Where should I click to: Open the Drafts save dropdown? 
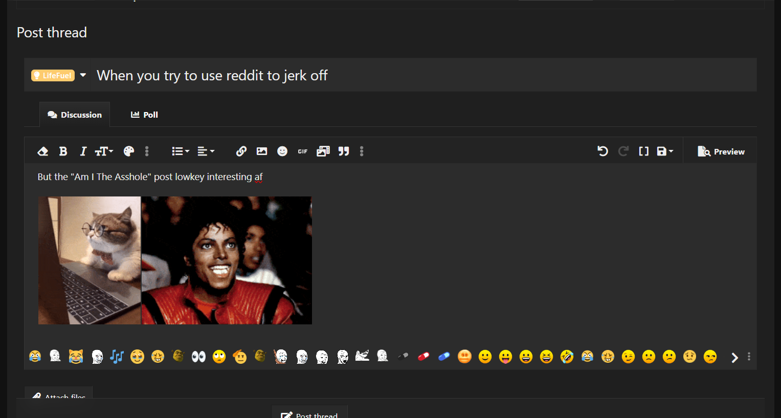click(x=665, y=151)
